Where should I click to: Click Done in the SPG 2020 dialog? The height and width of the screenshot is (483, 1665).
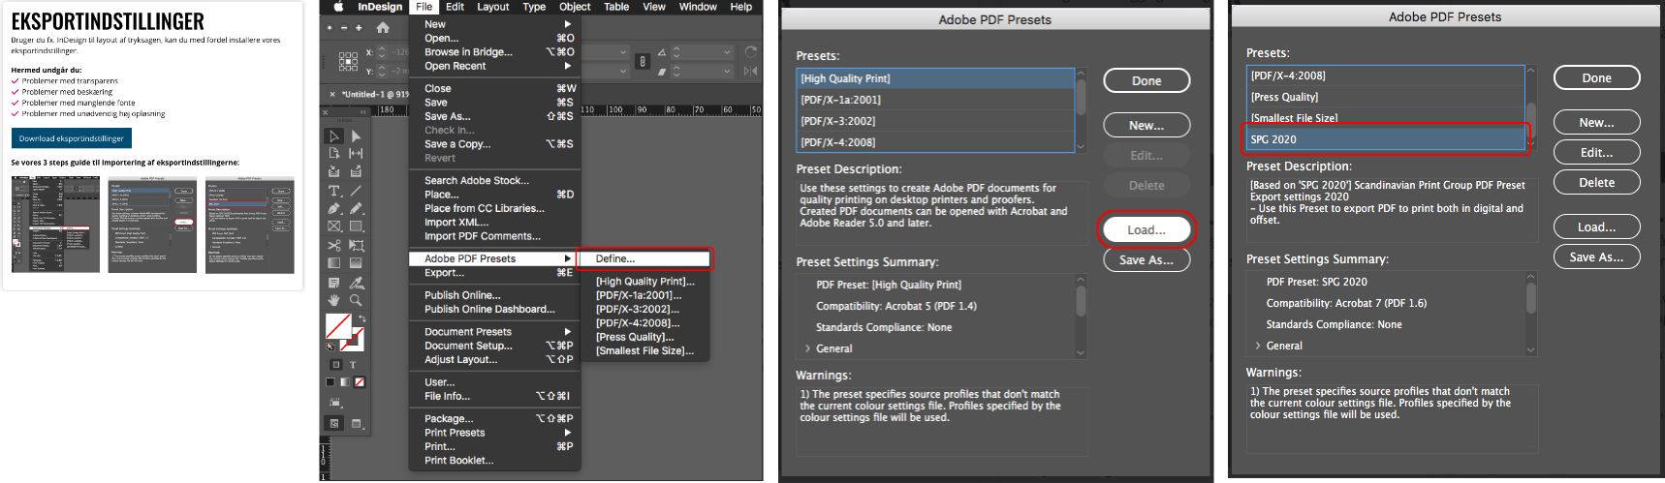[x=1596, y=77]
